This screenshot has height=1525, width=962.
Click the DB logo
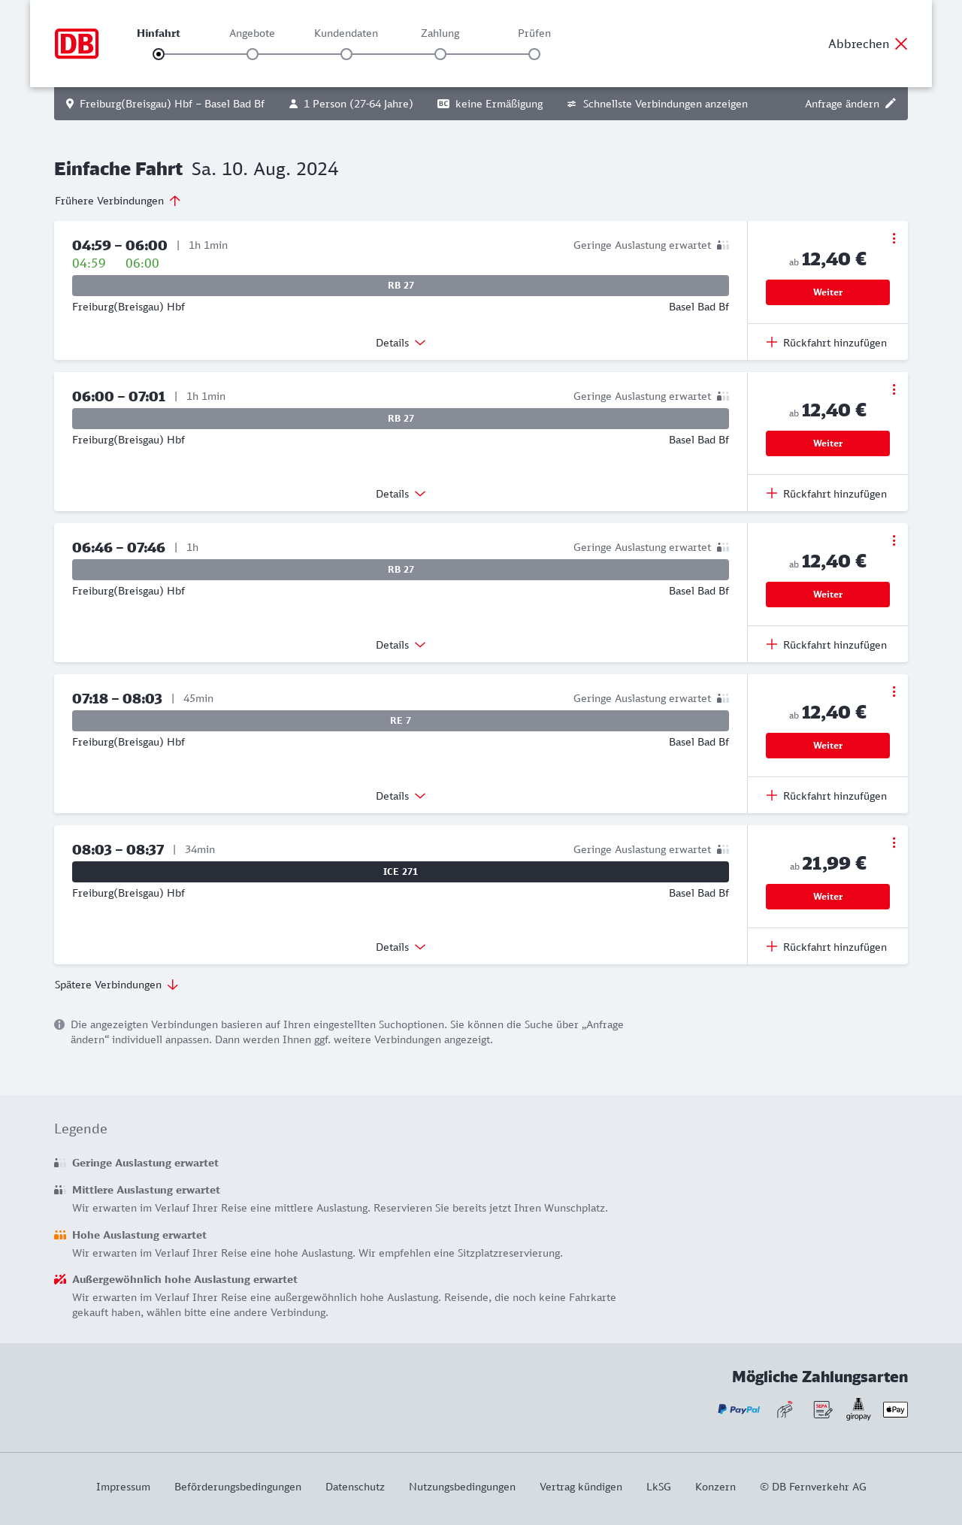(x=77, y=44)
